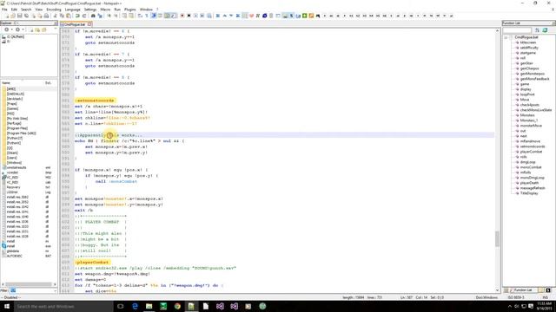The width and height of the screenshot is (556, 312).
Task: Open Task View from the taskbar
Action: click(120, 306)
